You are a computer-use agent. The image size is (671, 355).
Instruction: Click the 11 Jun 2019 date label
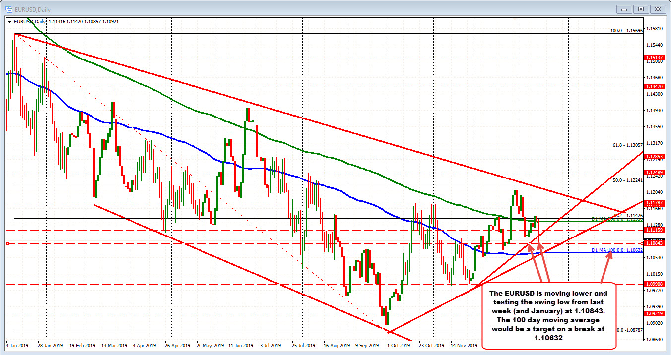pyautogui.click(x=241, y=345)
